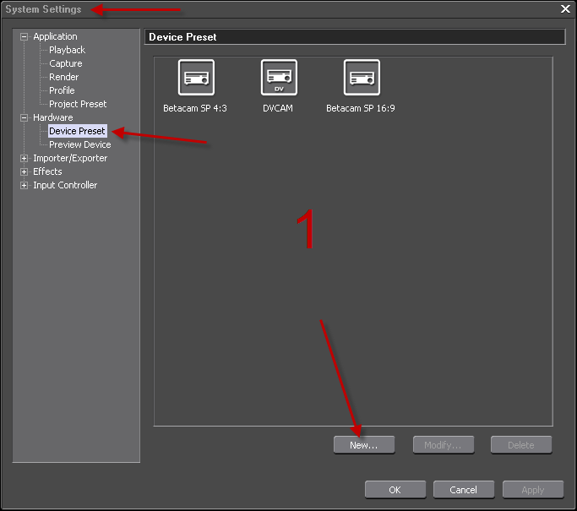Collapse the Application tree node
Screen dimensions: 577x511
(x=24, y=36)
